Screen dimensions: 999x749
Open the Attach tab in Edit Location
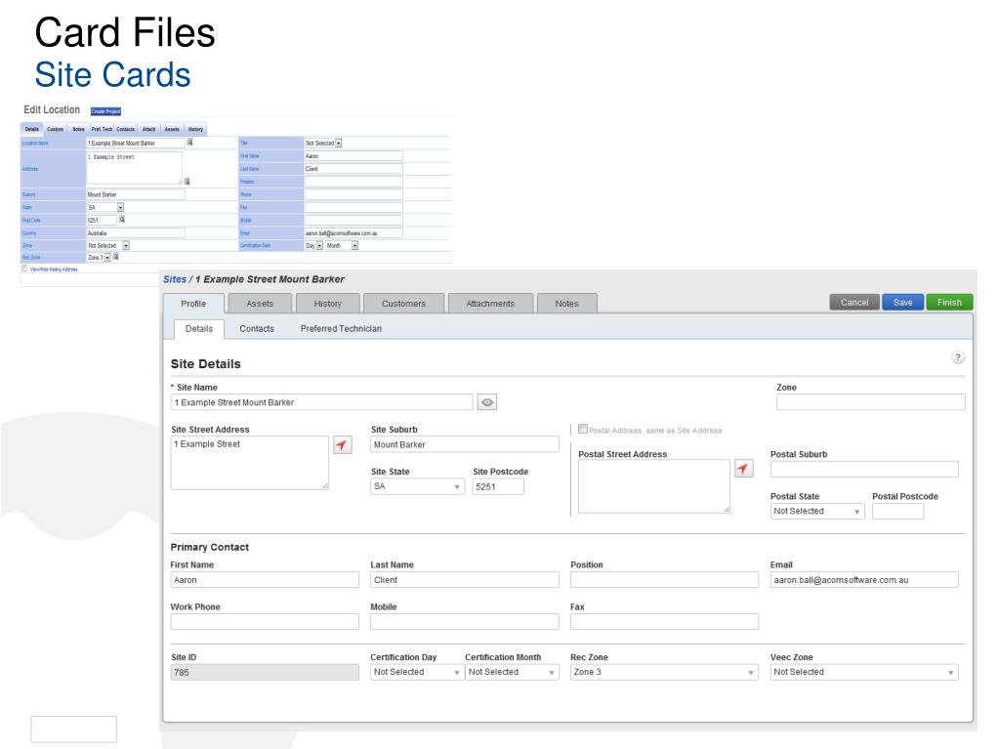click(x=149, y=129)
